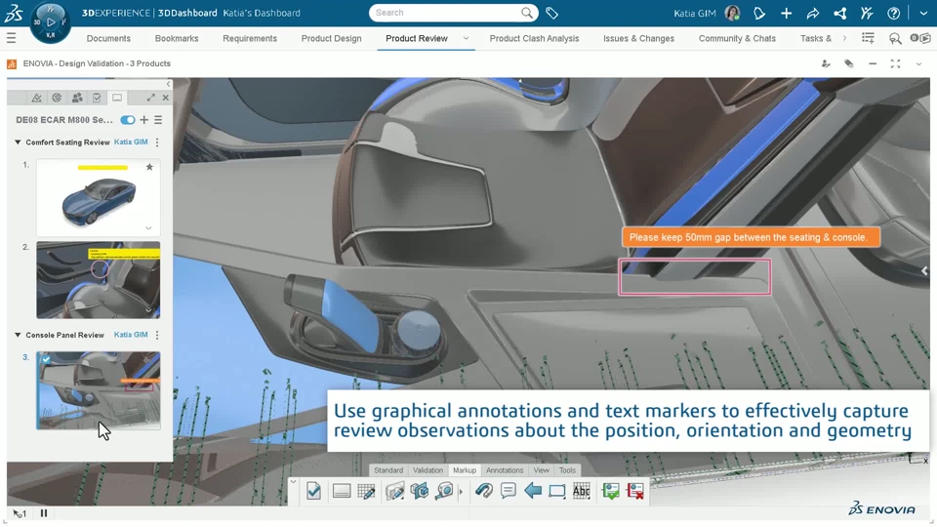
Task: Toggle the DE08 ECAR M800 review switch
Action: click(127, 120)
